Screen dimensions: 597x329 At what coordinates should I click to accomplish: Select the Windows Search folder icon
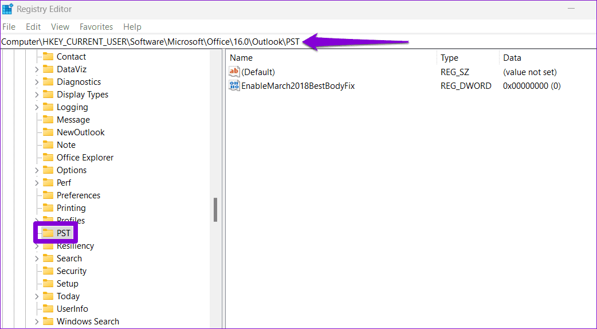coord(48,321)
